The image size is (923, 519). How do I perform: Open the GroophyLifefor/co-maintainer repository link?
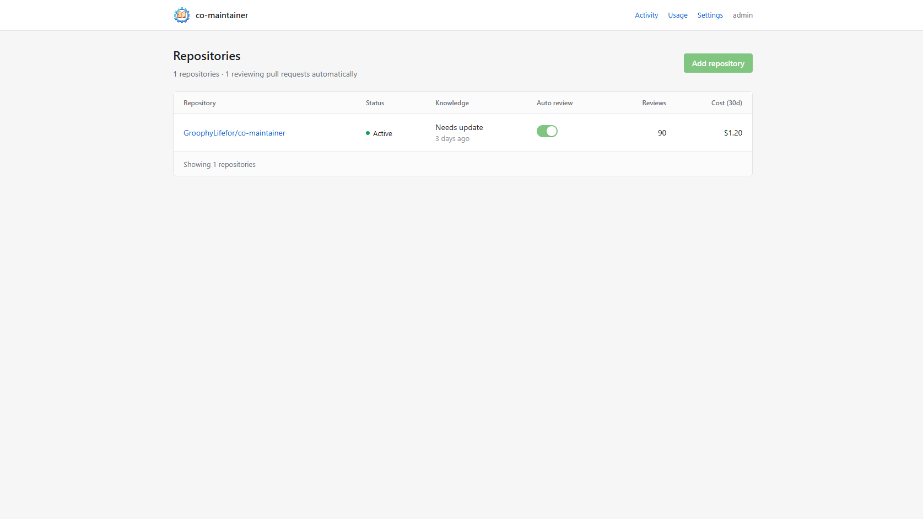coord(234,133)
